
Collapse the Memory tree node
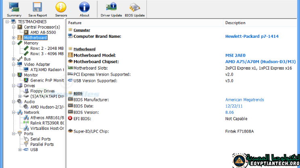[x=14, y=43]
